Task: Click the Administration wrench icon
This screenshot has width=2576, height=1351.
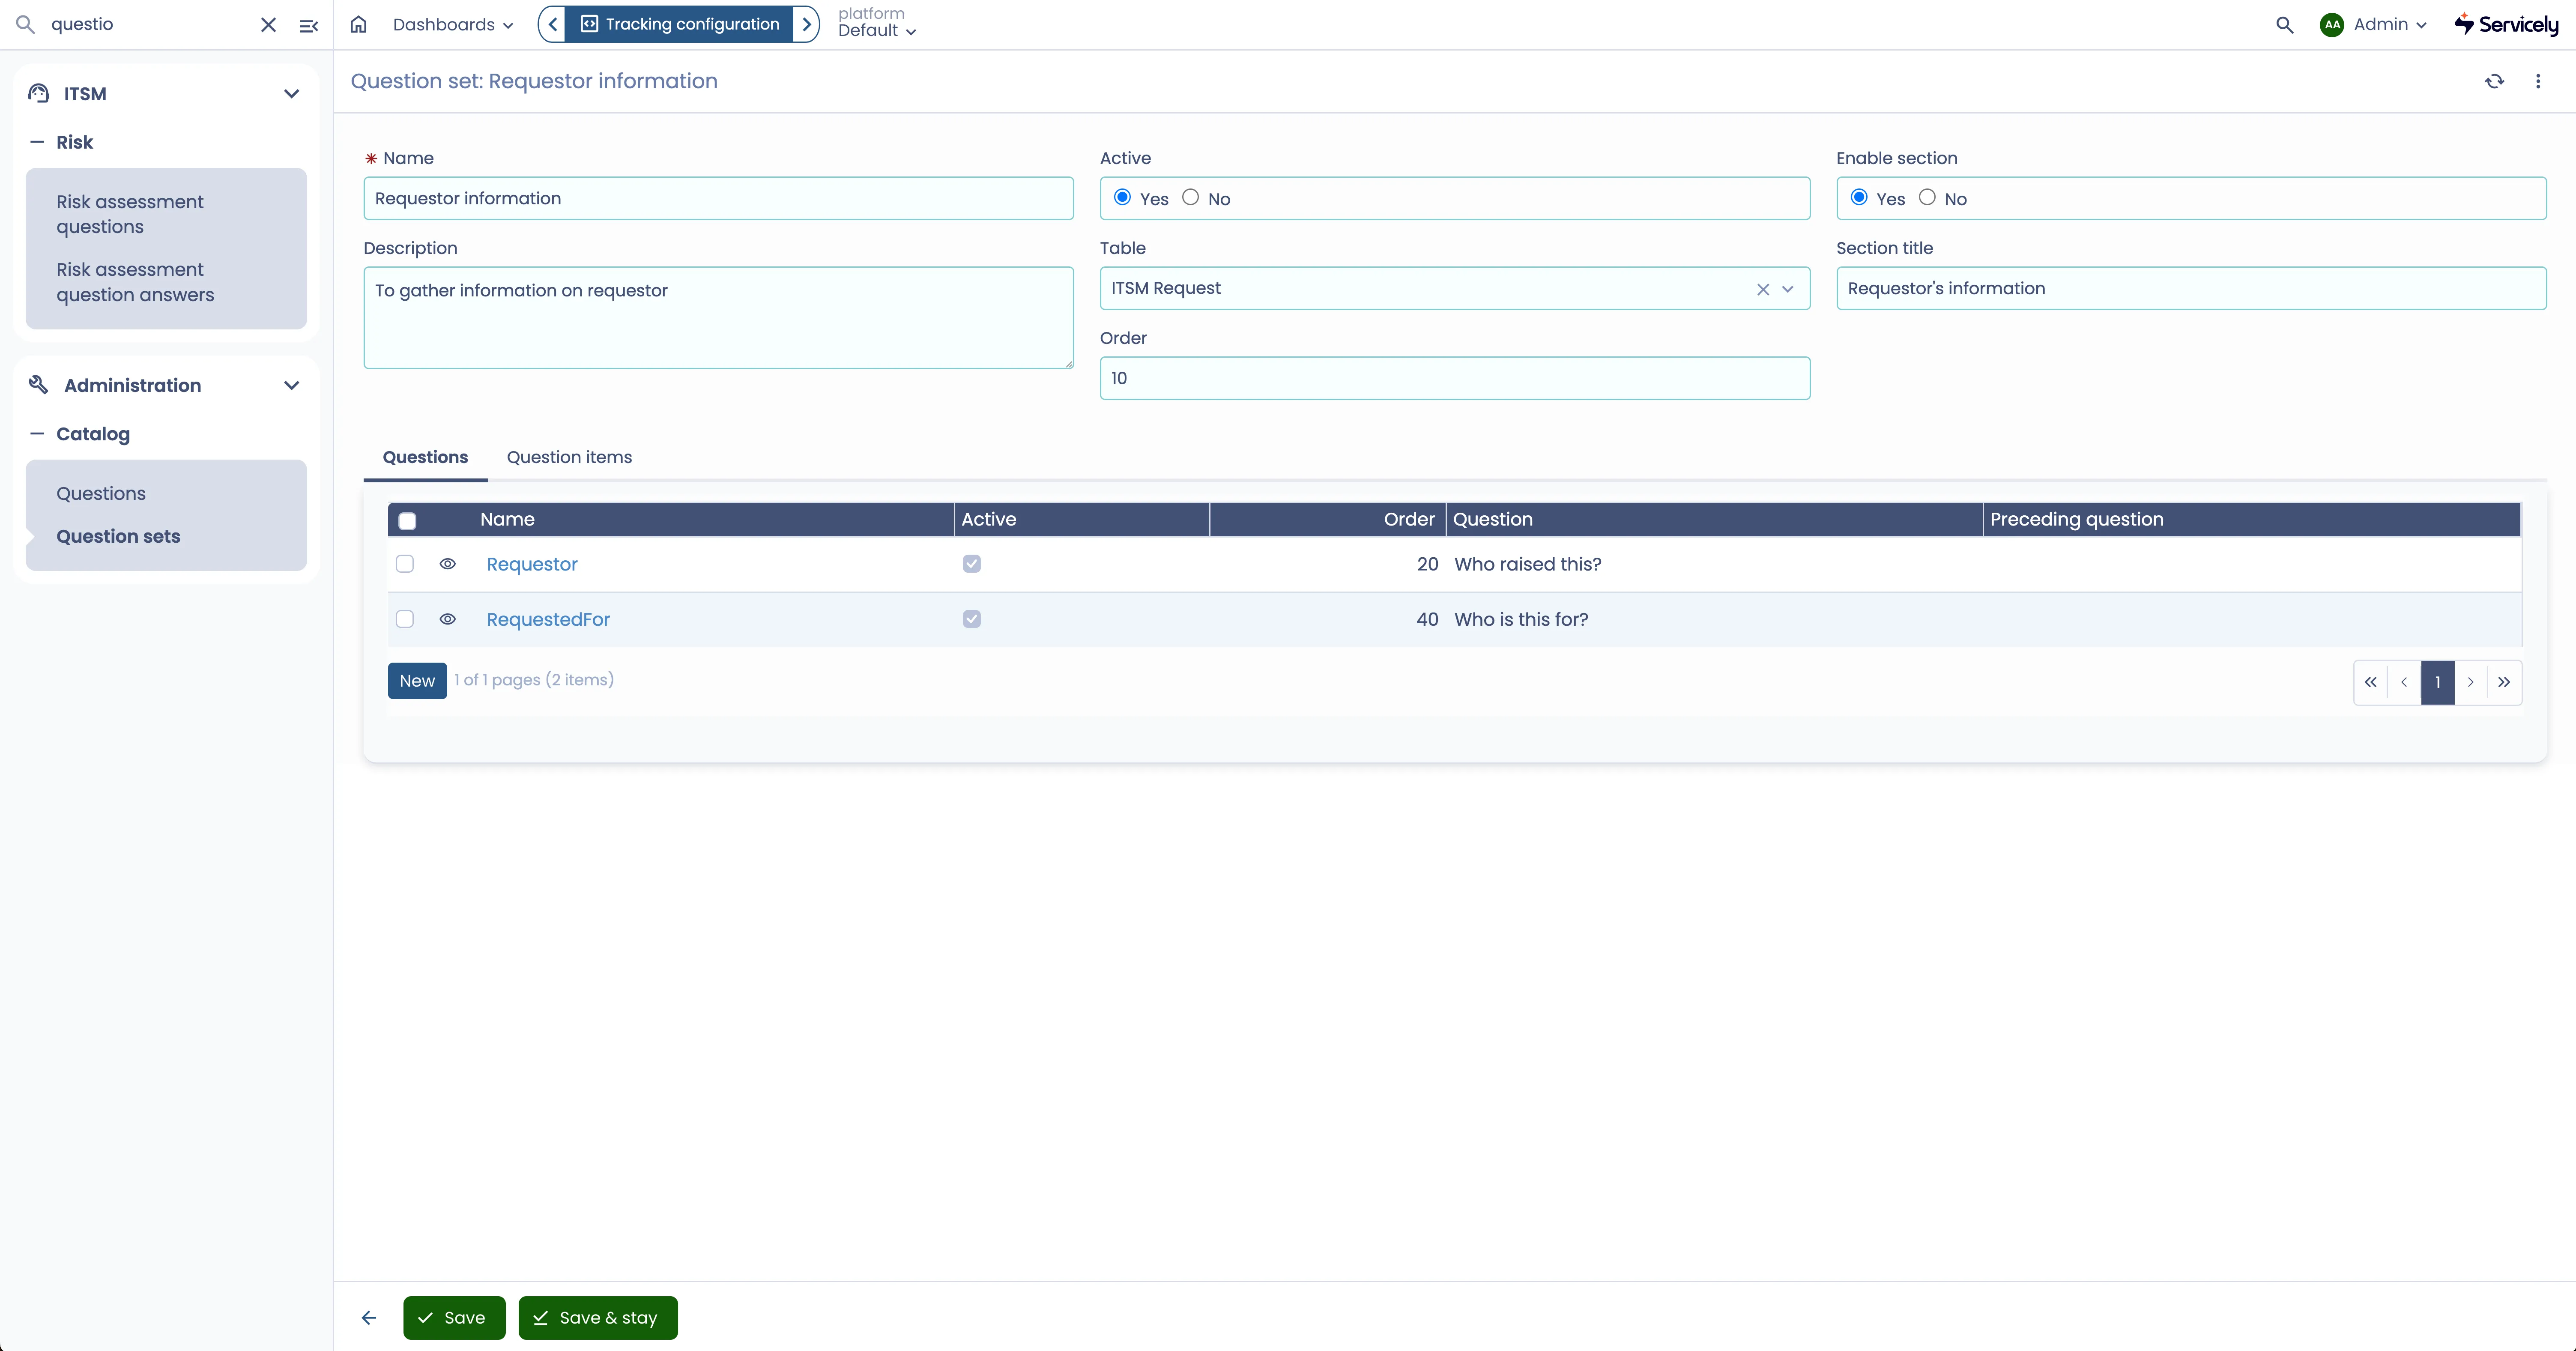Action: click(x=39, y=385)
